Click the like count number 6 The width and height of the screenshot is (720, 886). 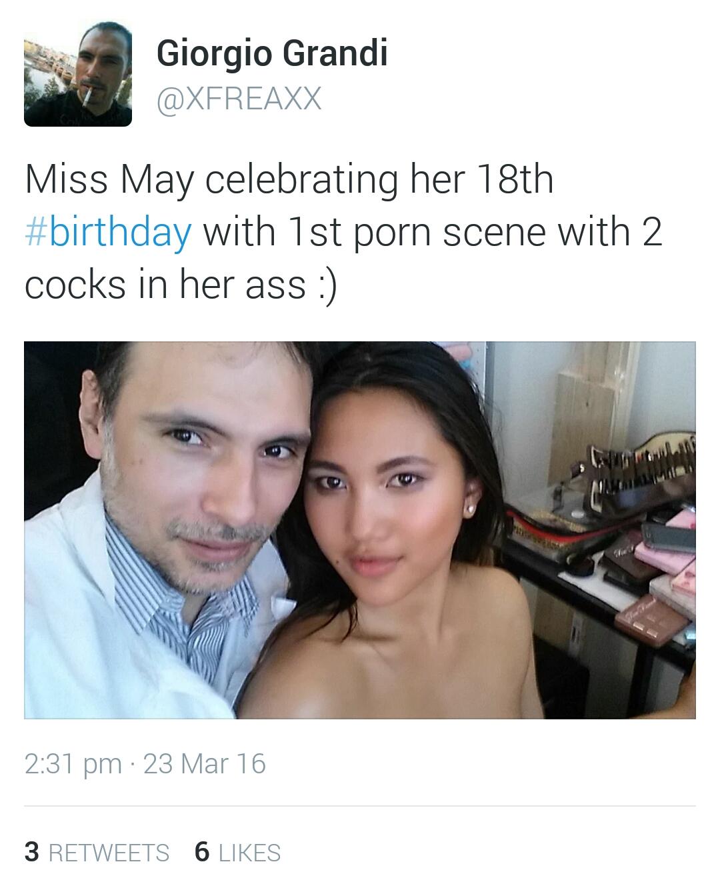pos(202,852)
